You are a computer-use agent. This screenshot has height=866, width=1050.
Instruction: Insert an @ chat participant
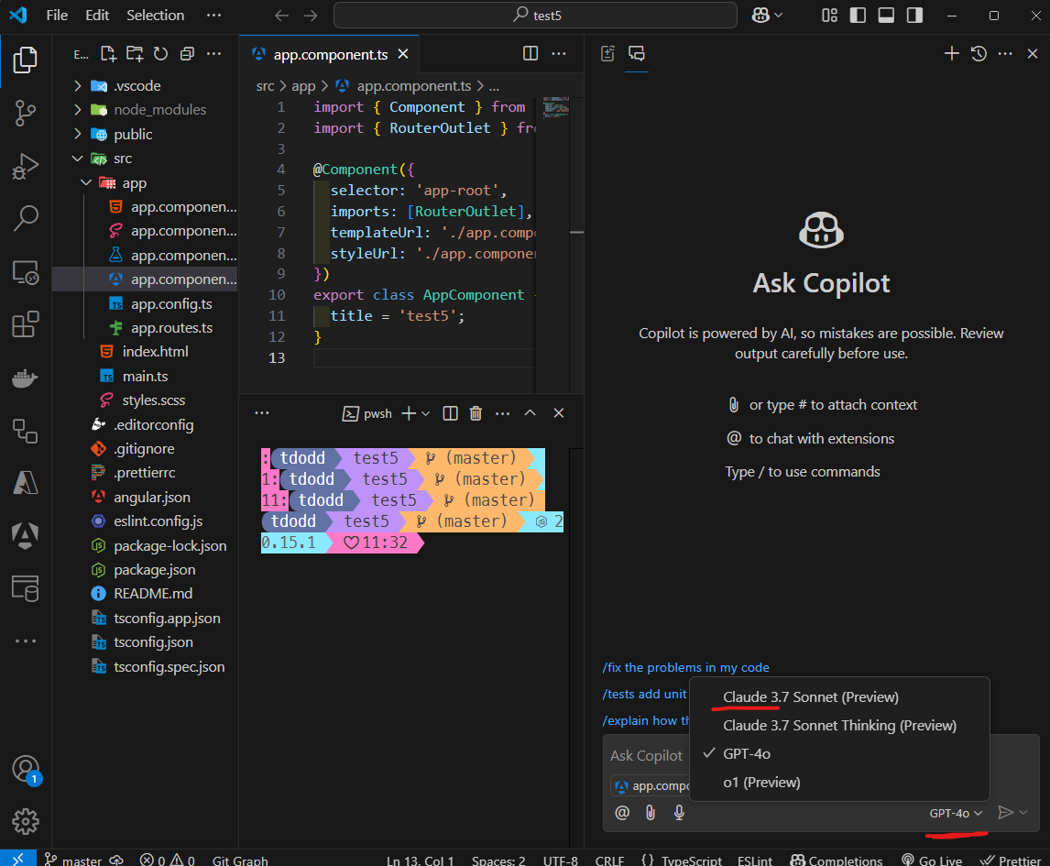coord(622,813)
